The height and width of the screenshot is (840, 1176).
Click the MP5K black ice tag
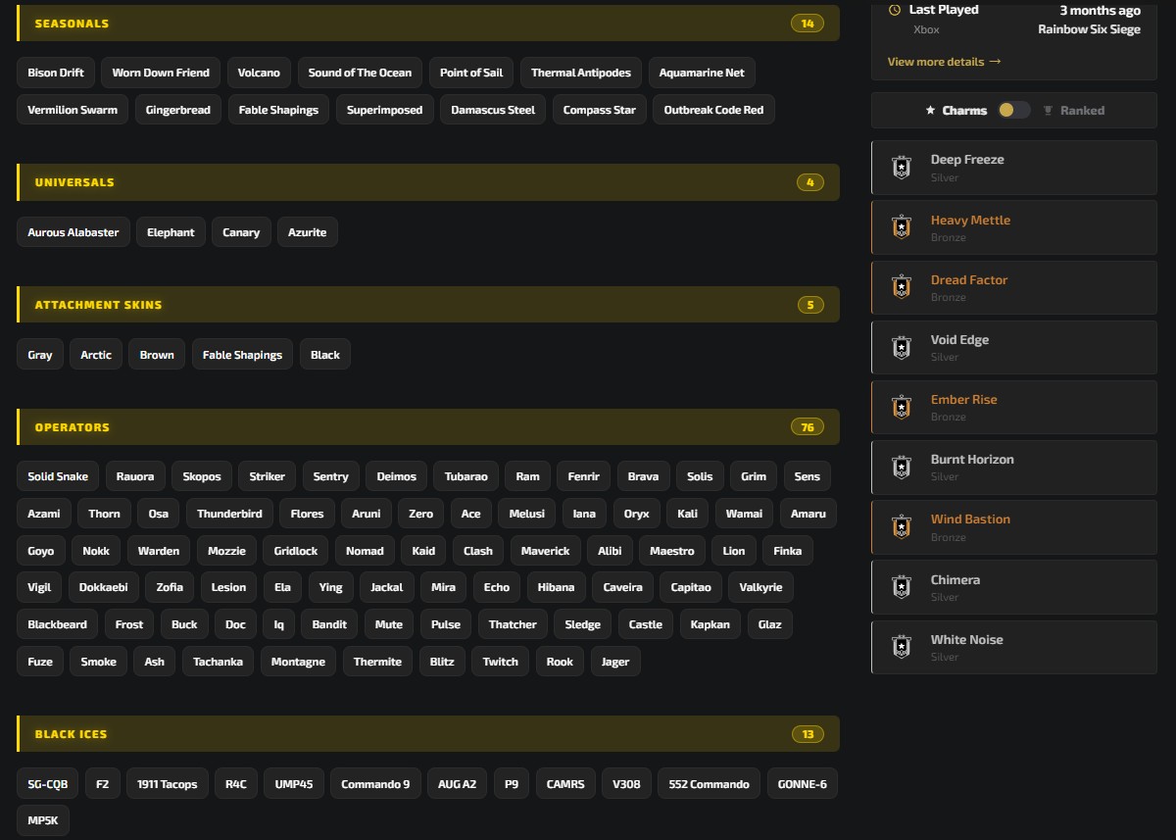coord(43,821)
